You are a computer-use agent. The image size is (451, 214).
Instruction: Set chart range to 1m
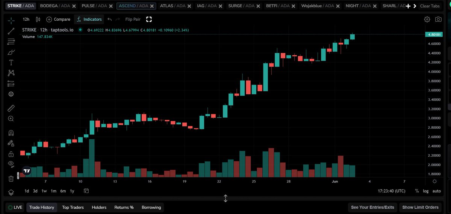53,191
